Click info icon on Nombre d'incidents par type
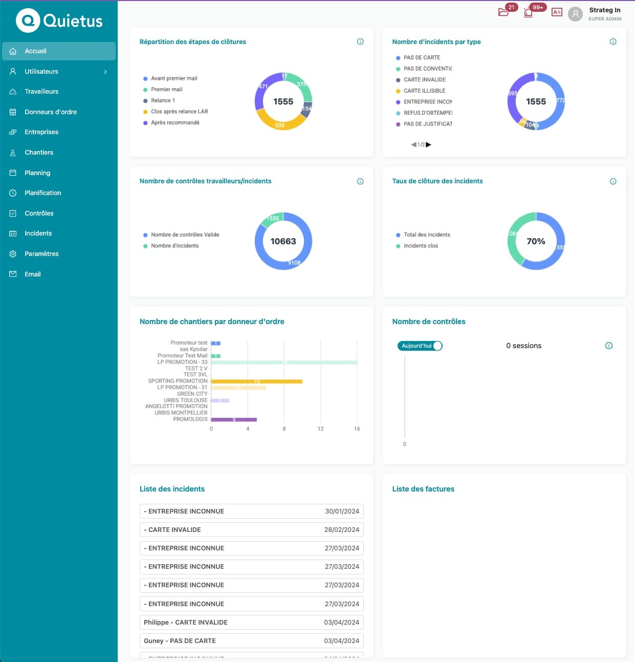Screen dimensions: 635x662 click(613, 42)
